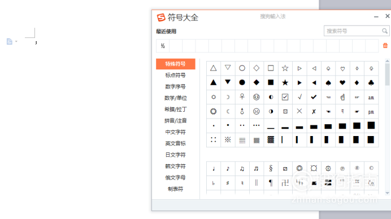391x219 pixels.
Task: Open the 韩文字符 category
Action: click(x=176, y=166)
